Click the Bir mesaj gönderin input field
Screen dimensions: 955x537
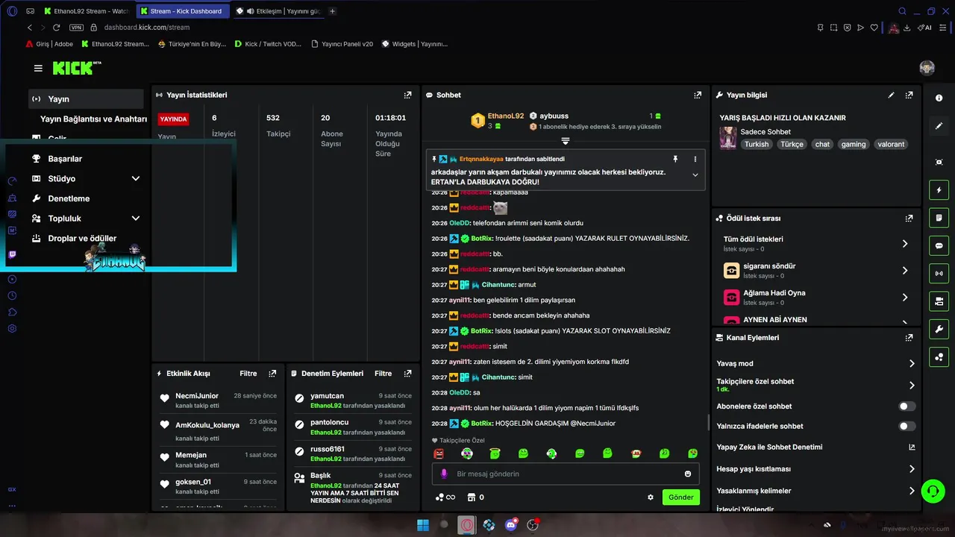[565, 474]
